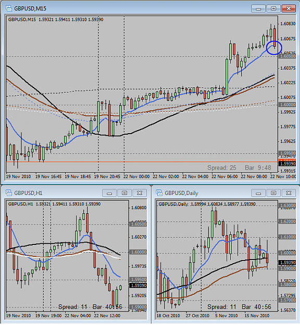Click the Spread: 25 label on M15 chart
The width and height of the screenshot is (300, 325).
[222, 167]
